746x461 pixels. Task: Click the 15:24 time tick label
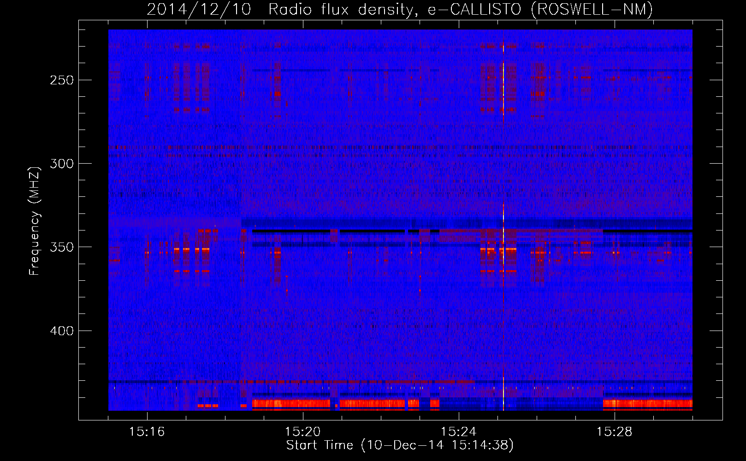pyautogui.click(x=459, y=432)
